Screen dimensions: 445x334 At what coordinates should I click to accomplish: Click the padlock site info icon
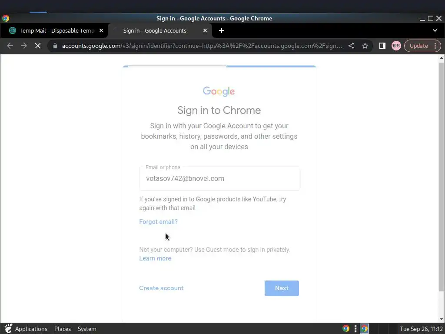point(55,46)
